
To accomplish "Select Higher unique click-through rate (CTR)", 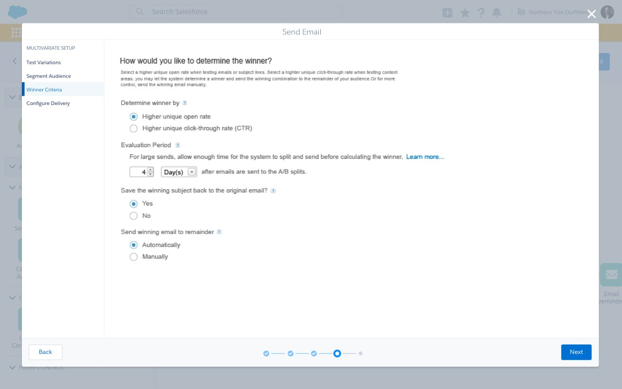I will [x=134, y=128].
